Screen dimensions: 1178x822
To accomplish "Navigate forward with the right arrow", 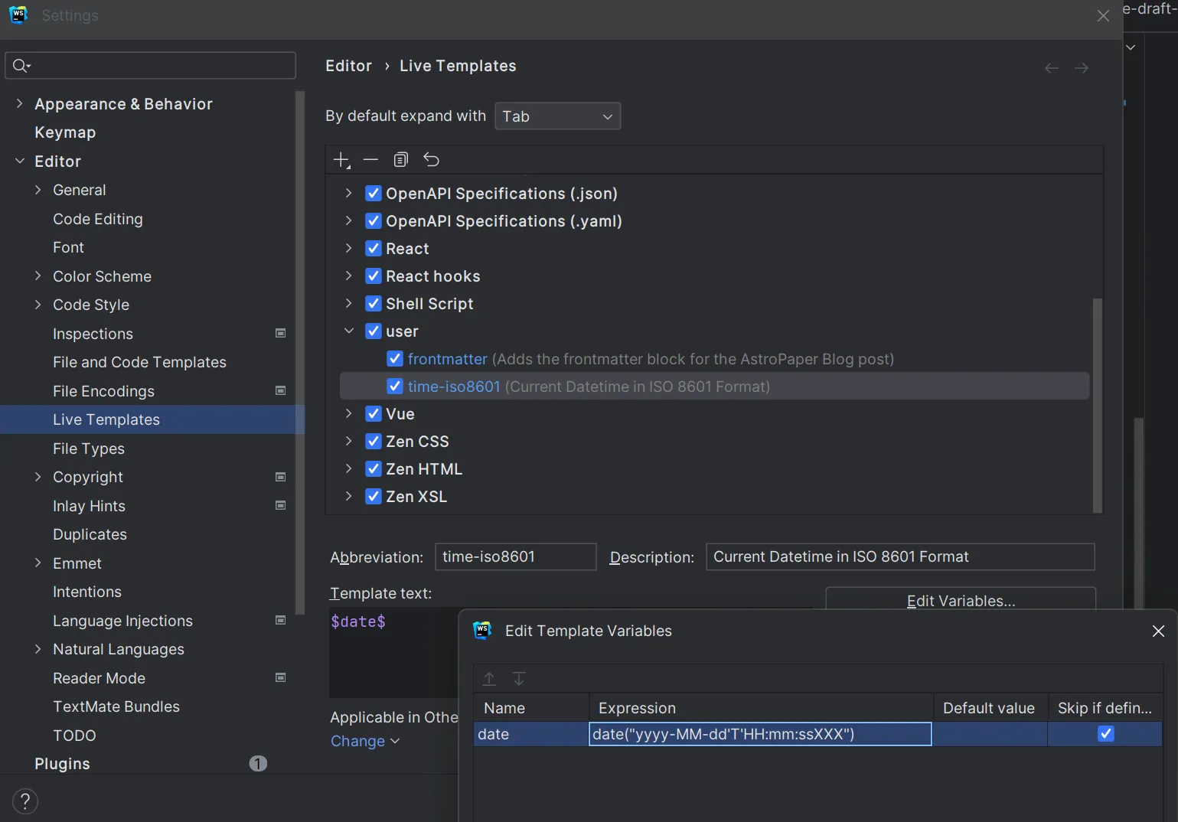I will point(1081,68).
